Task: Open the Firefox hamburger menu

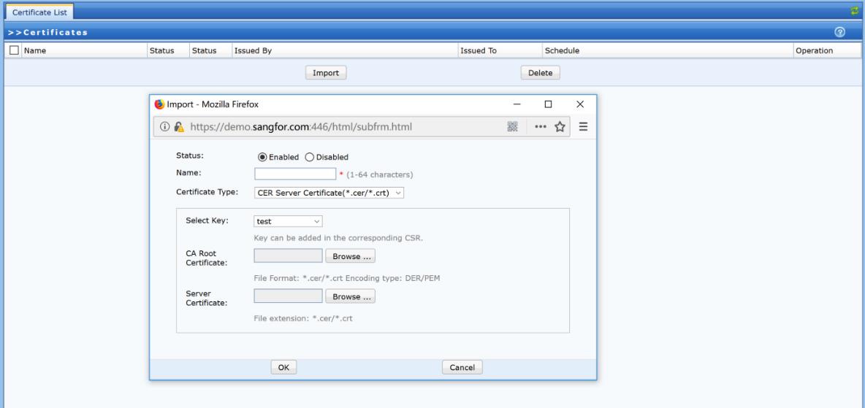Action: (583, 127)
